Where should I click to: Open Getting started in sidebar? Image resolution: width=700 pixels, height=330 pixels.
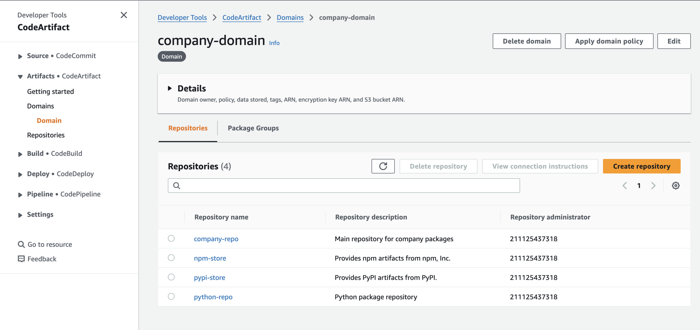point(50,92)
